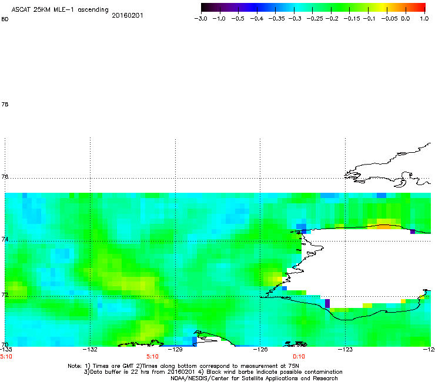The width and height of the screenshot is (435, 382).
Task: Click the 'Note: 1) Times are GMT' line
Action: point(183,366)
